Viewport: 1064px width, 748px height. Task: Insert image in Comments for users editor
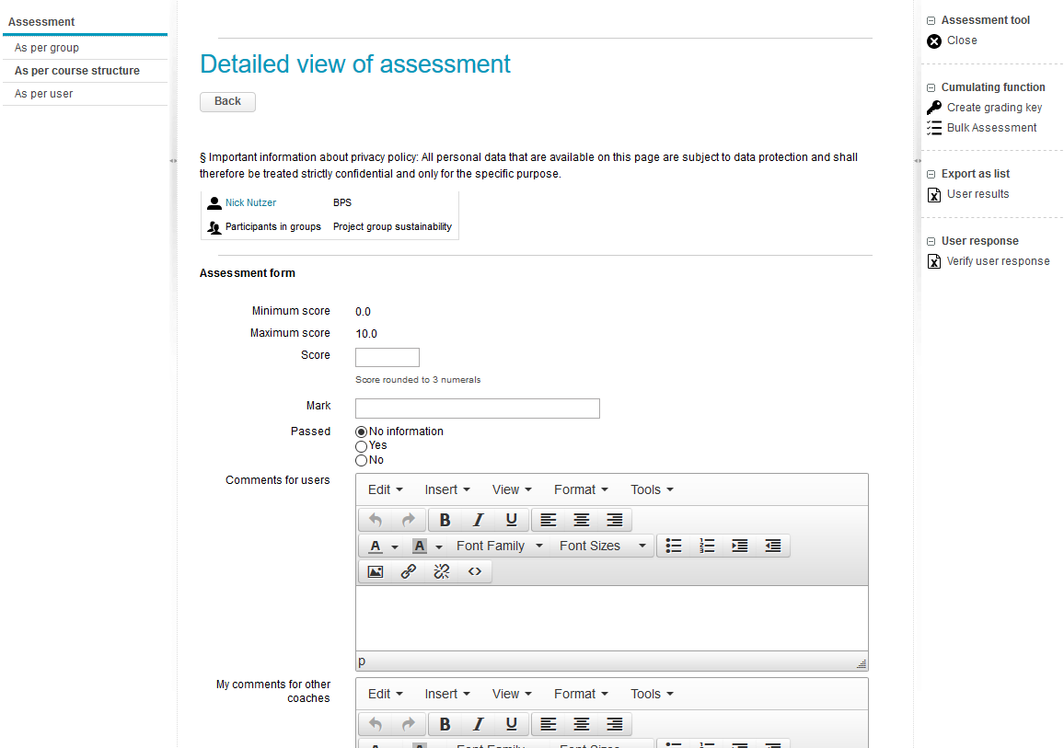(x=376, y=572)
